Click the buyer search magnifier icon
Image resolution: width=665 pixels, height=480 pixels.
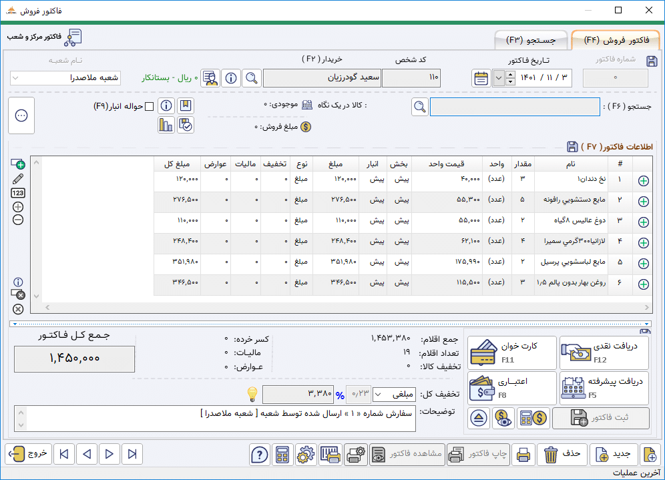click(x=252, y=78)
